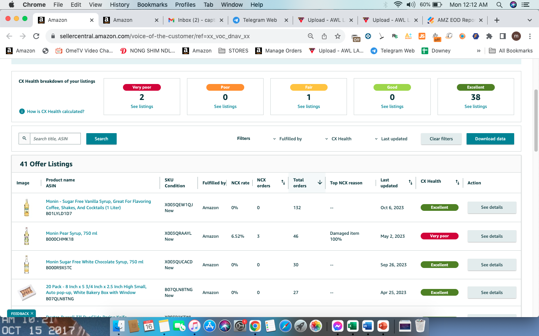Switch to the Inbox (2) Gmail tab
The height and width of the screenshot is (336, 539).
(196, 20)
